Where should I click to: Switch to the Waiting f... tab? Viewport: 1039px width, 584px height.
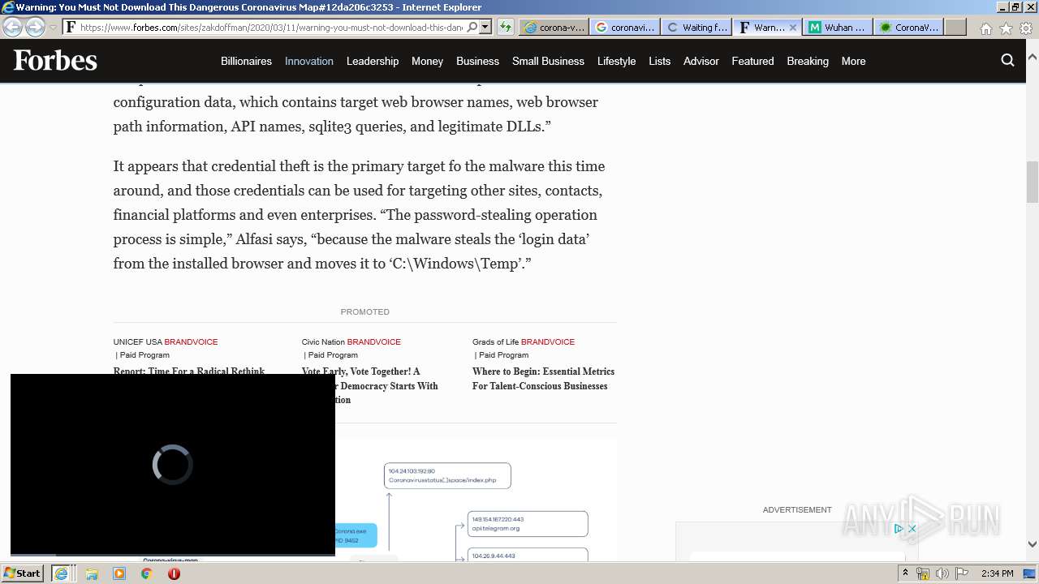click(696, 27)
